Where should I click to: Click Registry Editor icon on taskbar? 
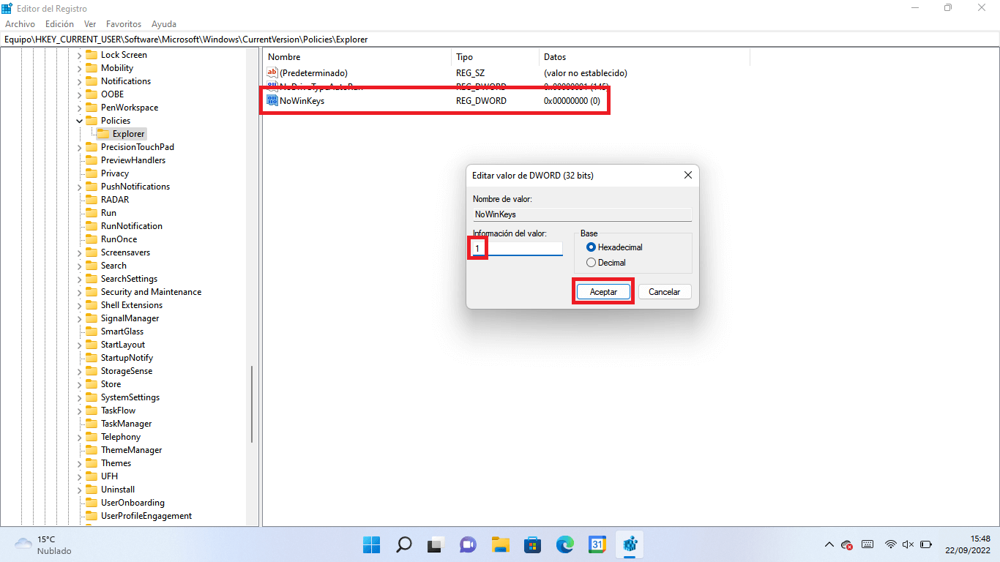pyautogui.click(x=630, y=544)
